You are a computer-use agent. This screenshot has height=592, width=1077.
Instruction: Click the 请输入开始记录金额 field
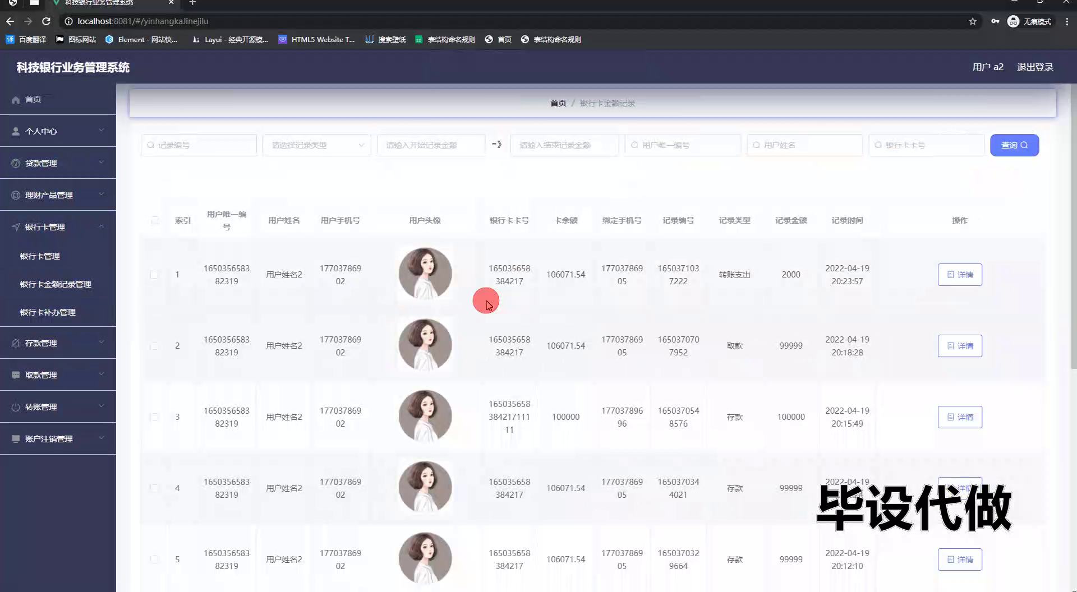[431, 145]
